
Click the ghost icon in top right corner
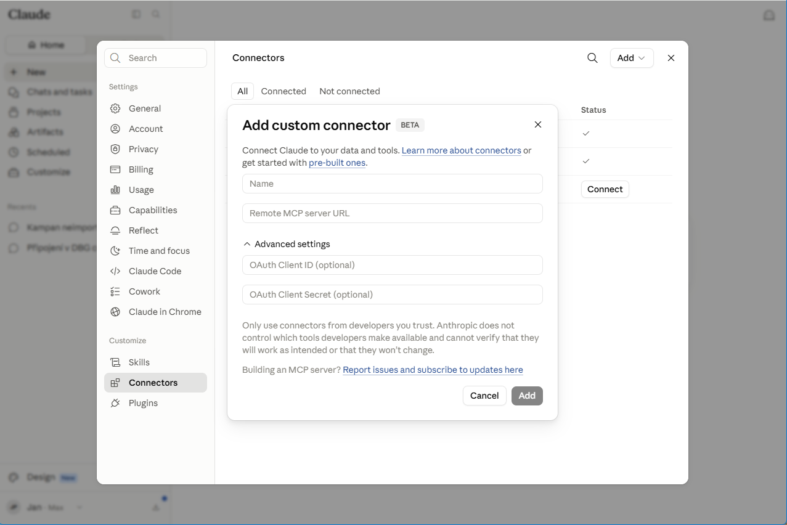pos(769,15)
